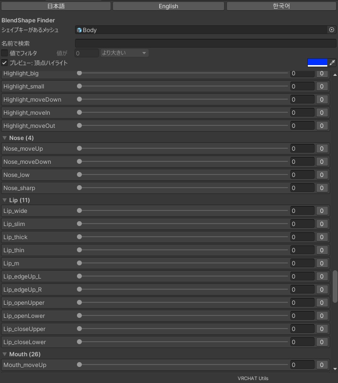Click the Nose_sharp slider handle
The image size is (338, 383).
79,188
